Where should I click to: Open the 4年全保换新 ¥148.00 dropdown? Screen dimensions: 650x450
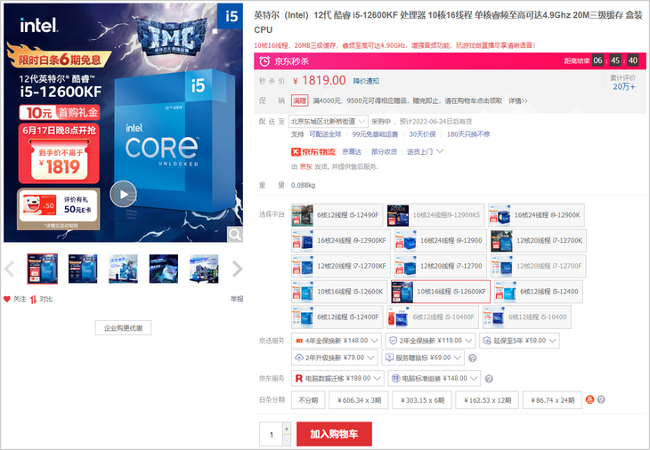click(x=337, y=341)
